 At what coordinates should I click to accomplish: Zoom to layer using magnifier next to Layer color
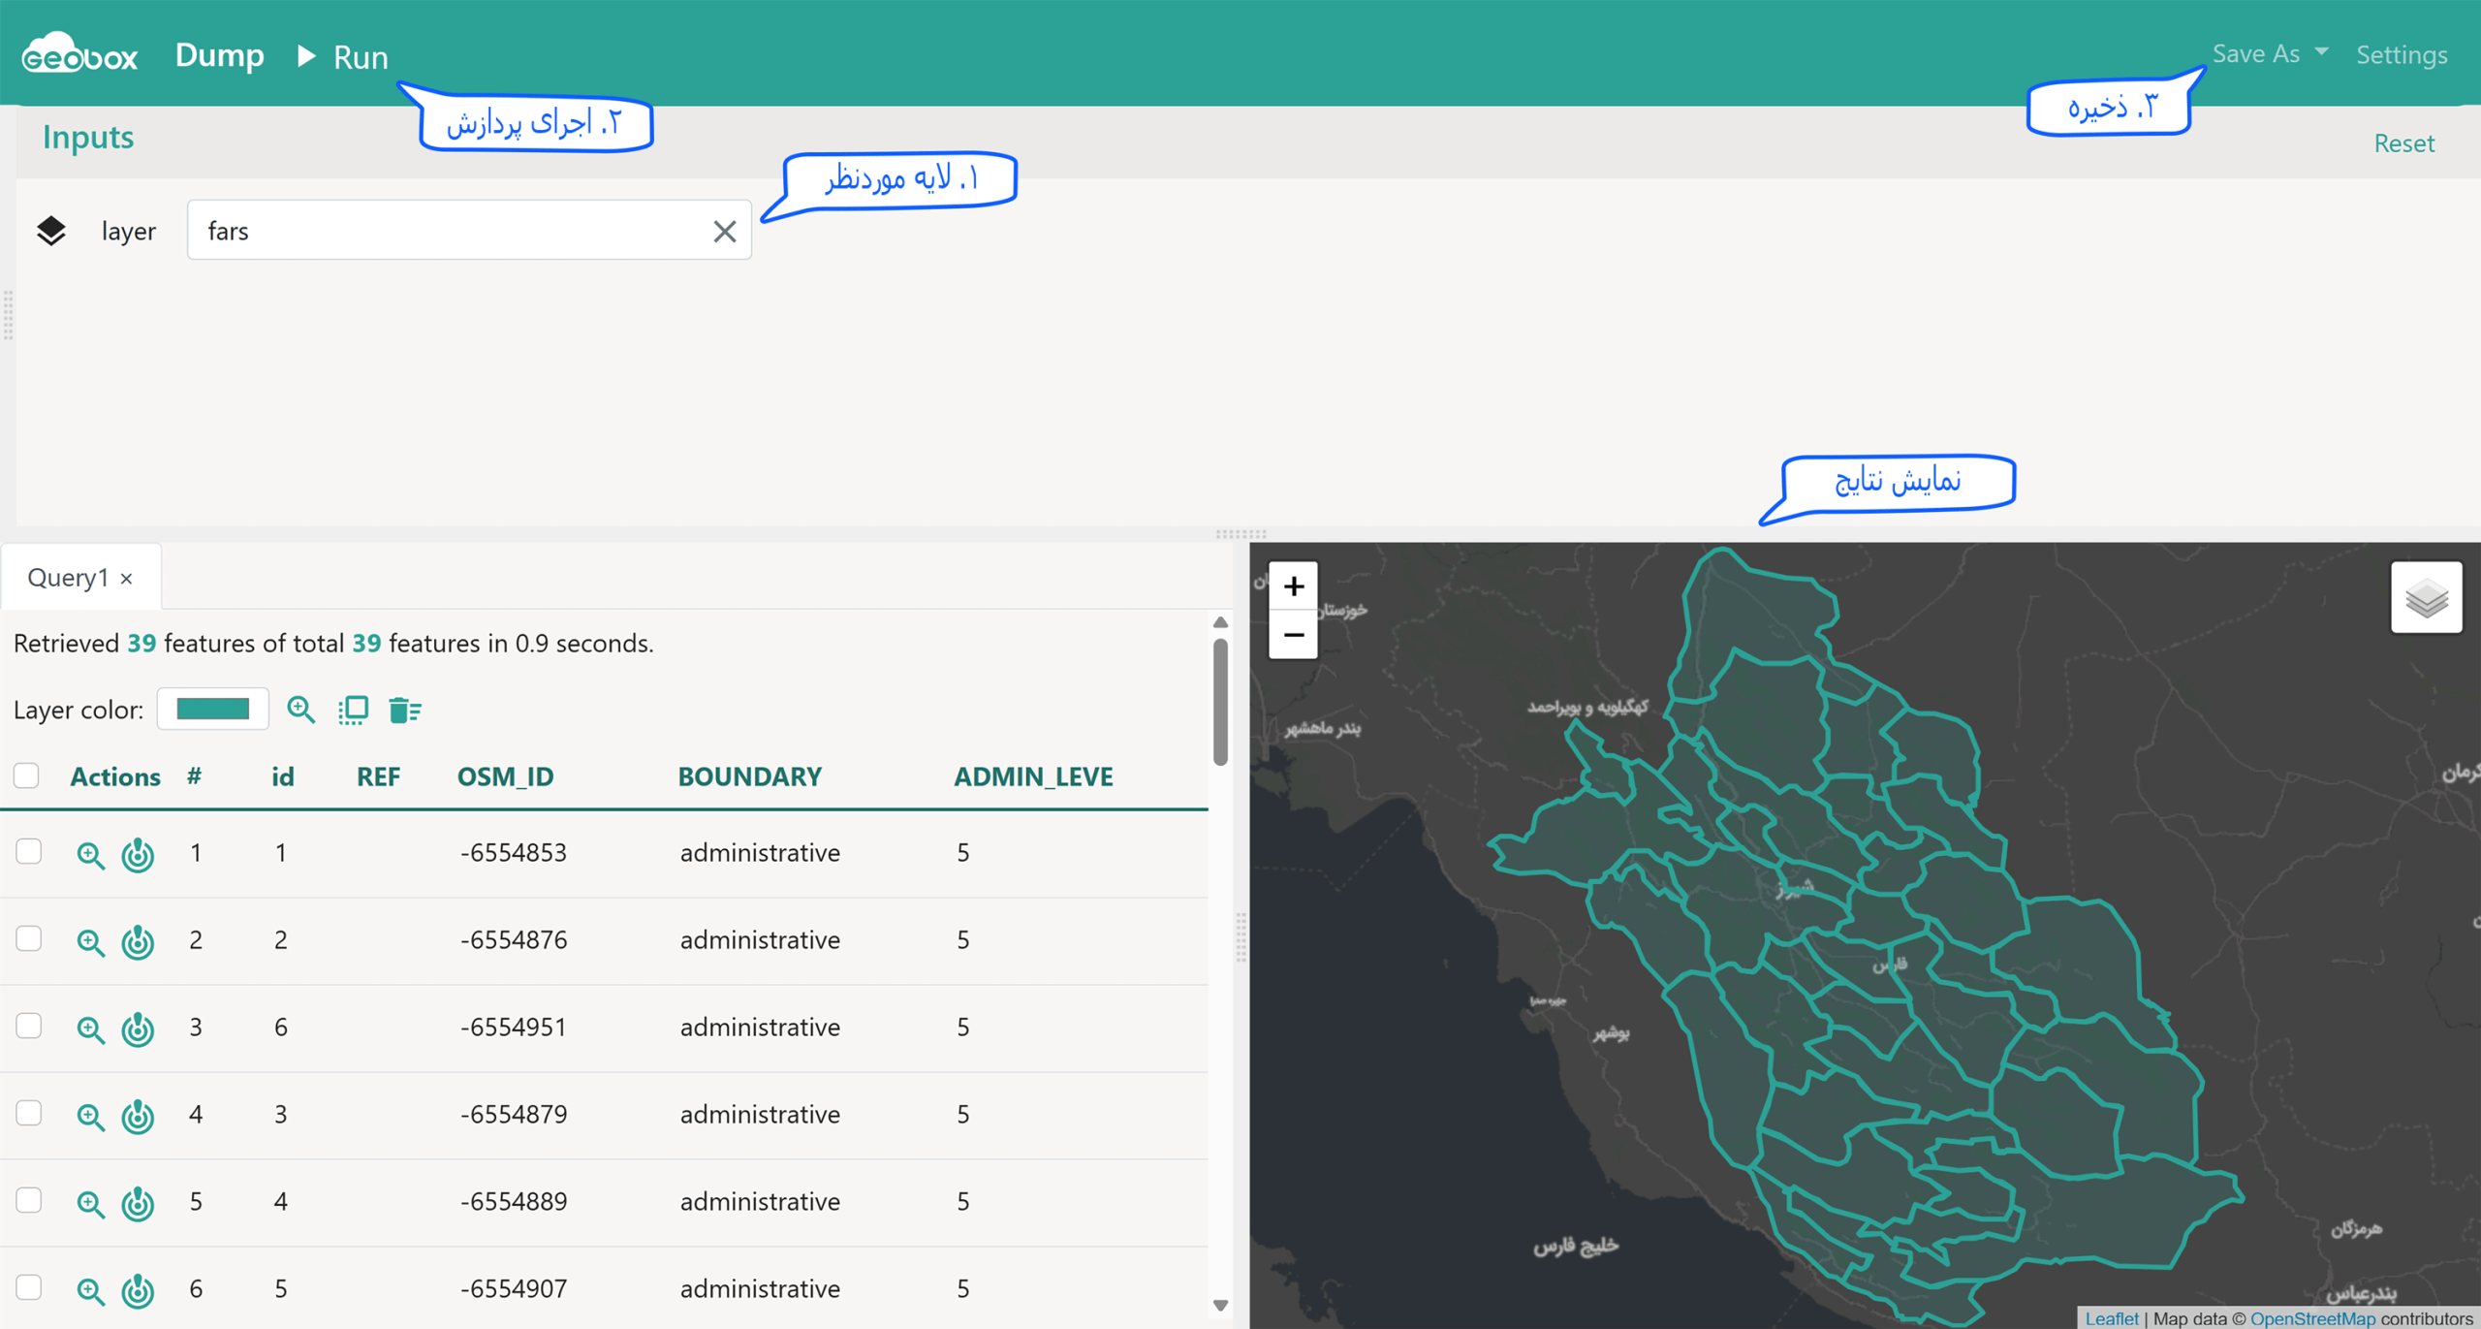[300, 710]
